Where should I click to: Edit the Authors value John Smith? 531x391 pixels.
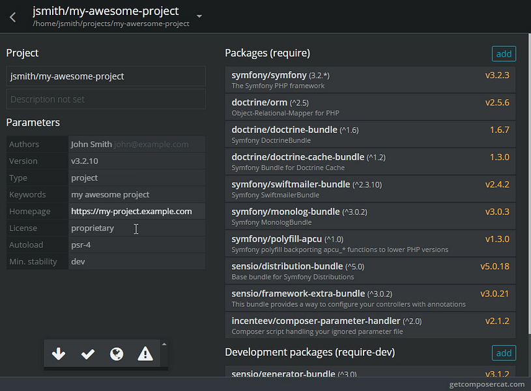[x=137, y=144]
